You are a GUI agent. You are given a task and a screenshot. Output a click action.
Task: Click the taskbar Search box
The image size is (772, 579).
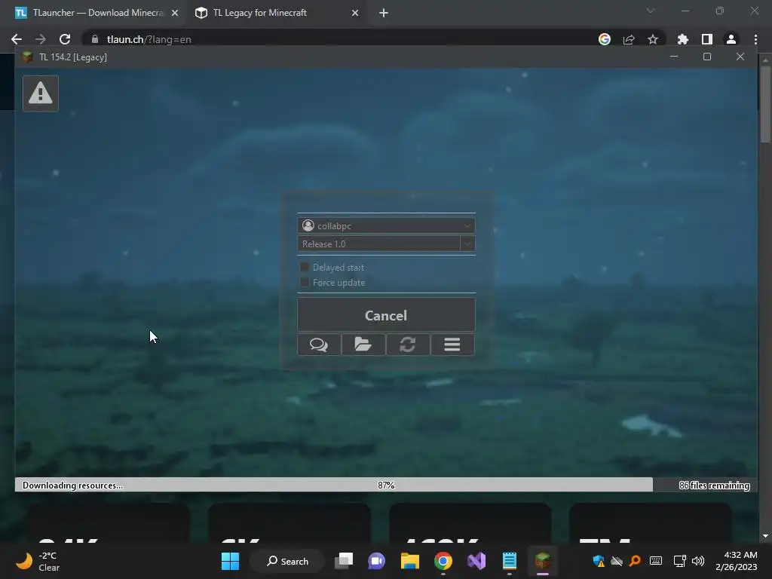(x=287, y=561)
